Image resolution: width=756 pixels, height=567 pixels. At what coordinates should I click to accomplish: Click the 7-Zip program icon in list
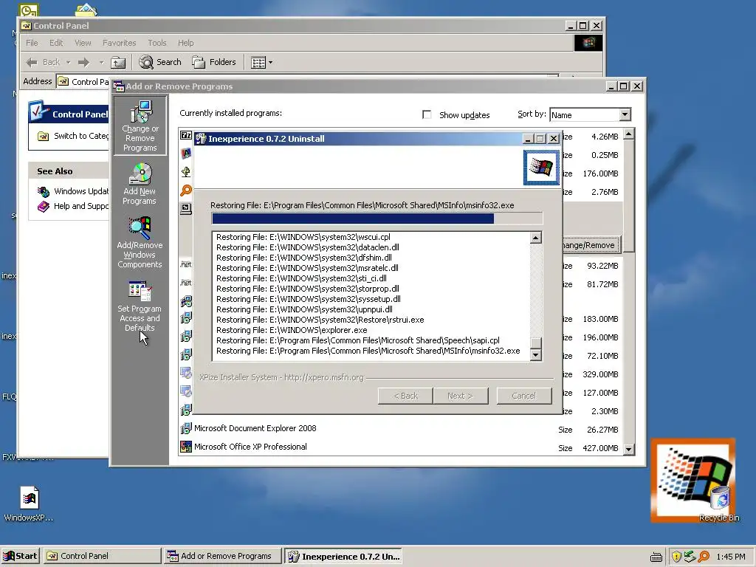tap(185, 136)
